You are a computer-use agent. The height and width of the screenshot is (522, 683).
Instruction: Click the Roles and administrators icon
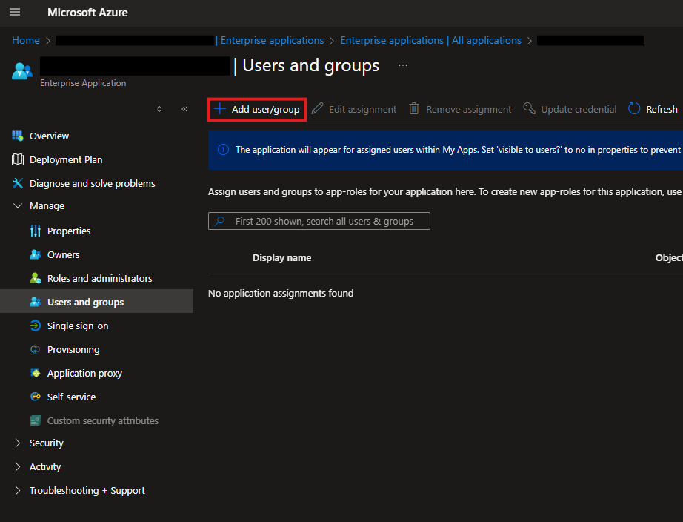click(x=36, y=278)
